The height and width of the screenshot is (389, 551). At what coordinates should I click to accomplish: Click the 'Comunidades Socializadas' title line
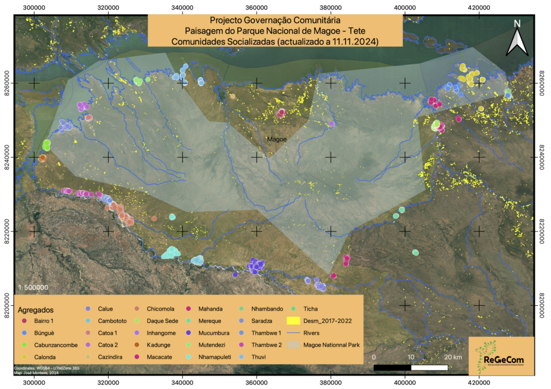pyautogui.click(x=275, y=42)
